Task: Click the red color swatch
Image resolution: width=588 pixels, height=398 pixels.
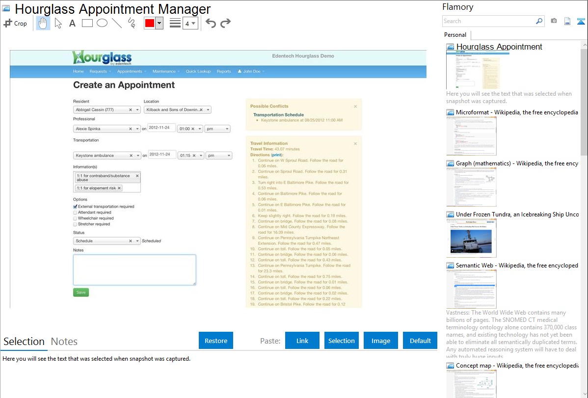Action: click(x=149, y=23)
